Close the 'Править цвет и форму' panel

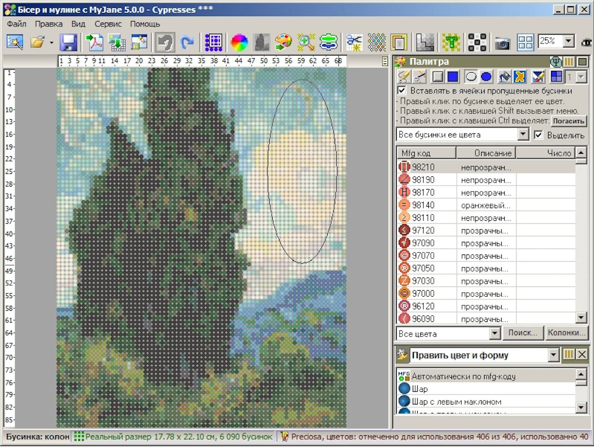coord(582,355)
